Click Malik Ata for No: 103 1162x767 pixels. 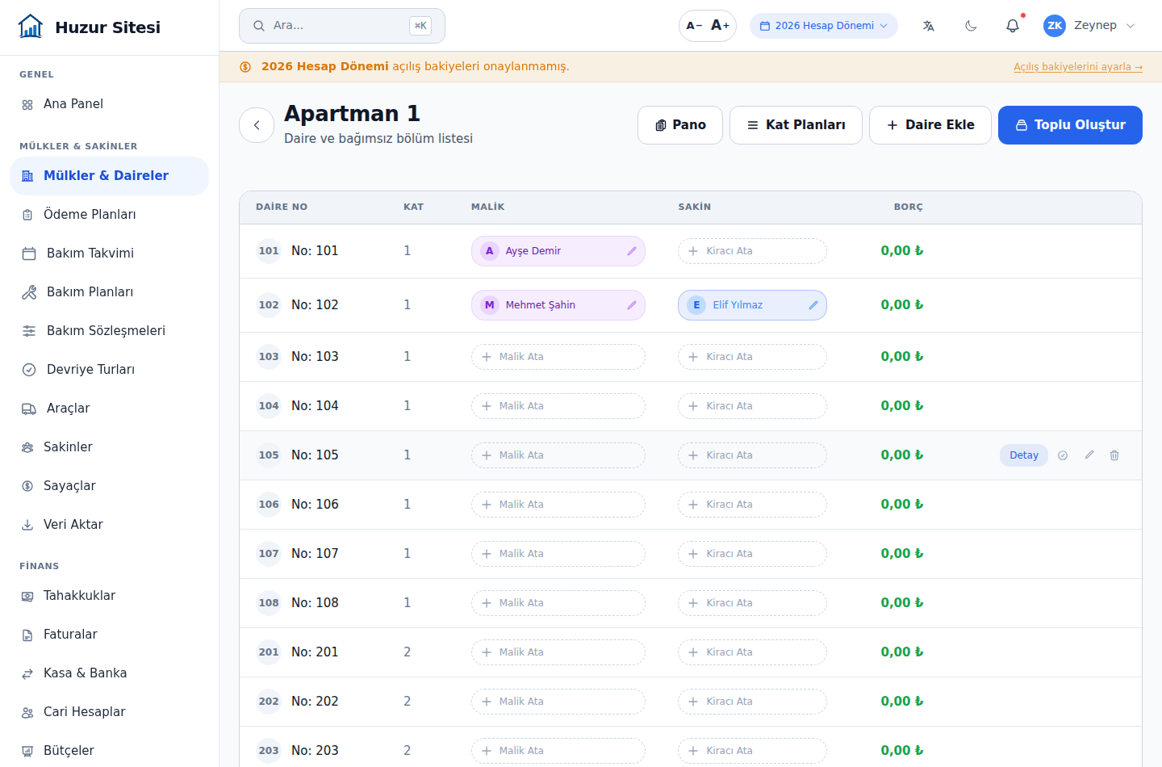click(558, 357)
